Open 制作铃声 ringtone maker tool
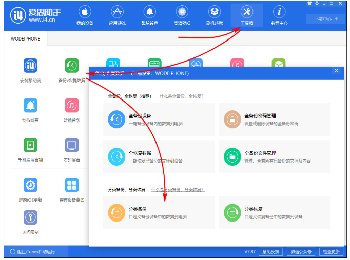 pyautogui.click(x=31, y=110)
